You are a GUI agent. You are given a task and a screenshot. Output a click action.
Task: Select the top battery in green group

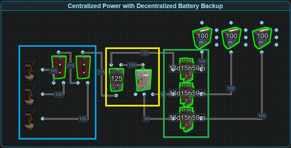click(186, 69)
